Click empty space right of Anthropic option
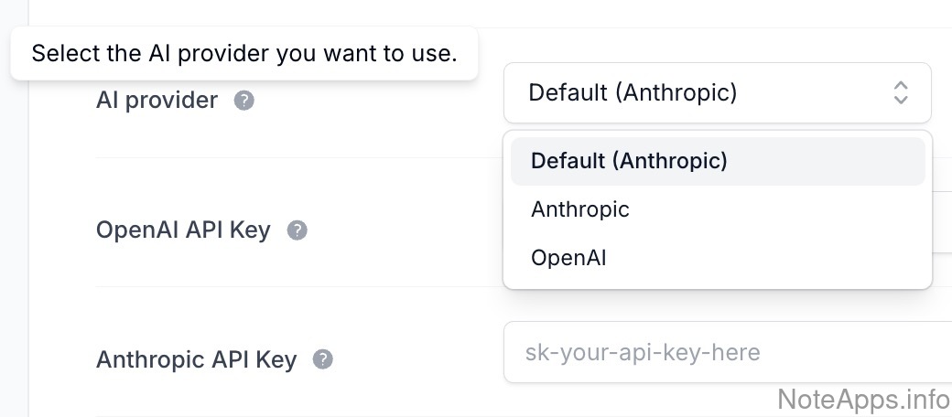The width and height of the screenshot is (952, 417). (778, 209)
